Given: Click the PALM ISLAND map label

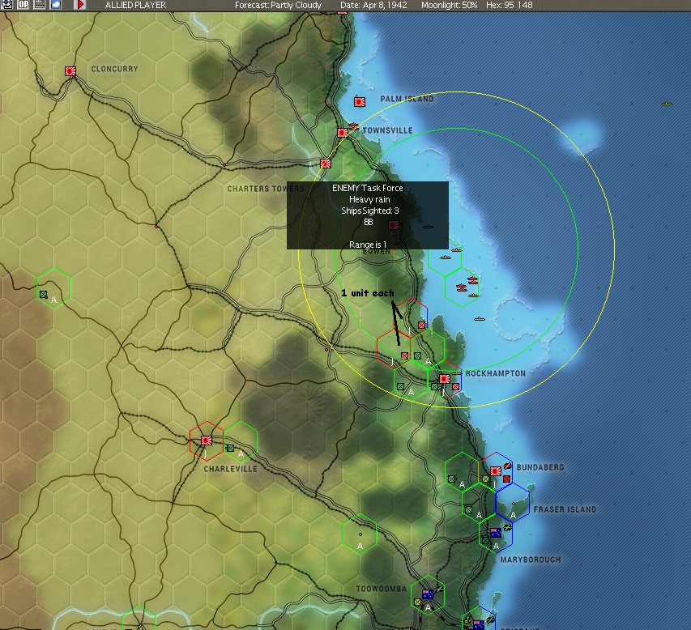Looking at the screenshot, I should tap(407, 99).
